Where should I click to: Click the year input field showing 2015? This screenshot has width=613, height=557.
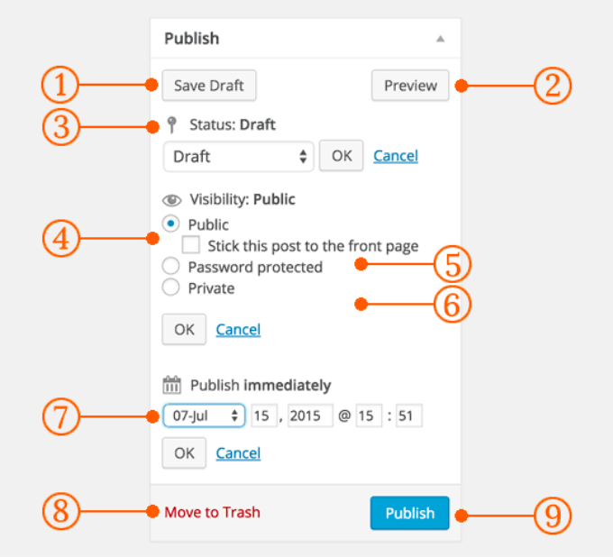[x=310, y=416]
